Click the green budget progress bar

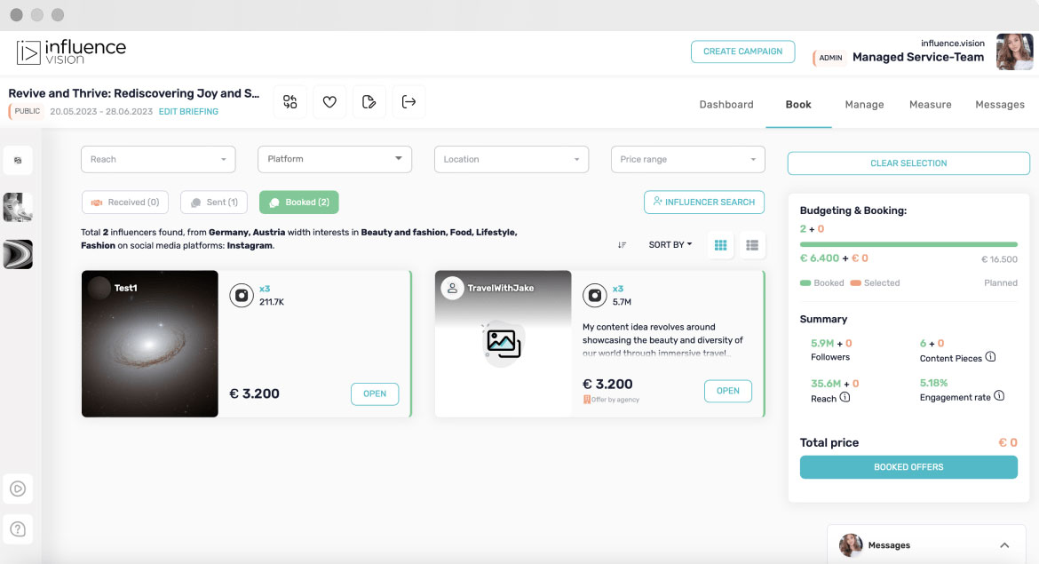(x=908, y=244)
